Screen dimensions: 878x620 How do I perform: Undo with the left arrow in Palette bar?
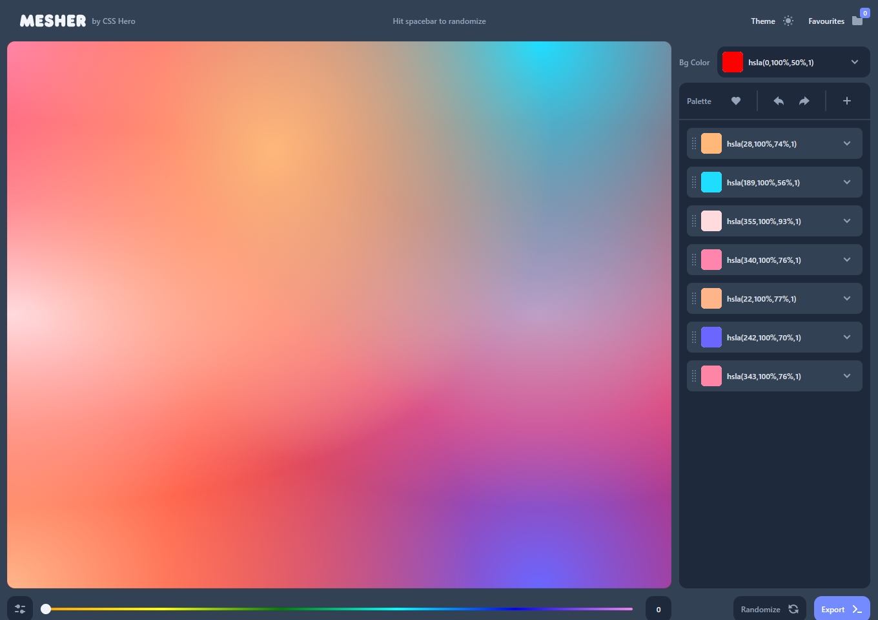[779, 101]
